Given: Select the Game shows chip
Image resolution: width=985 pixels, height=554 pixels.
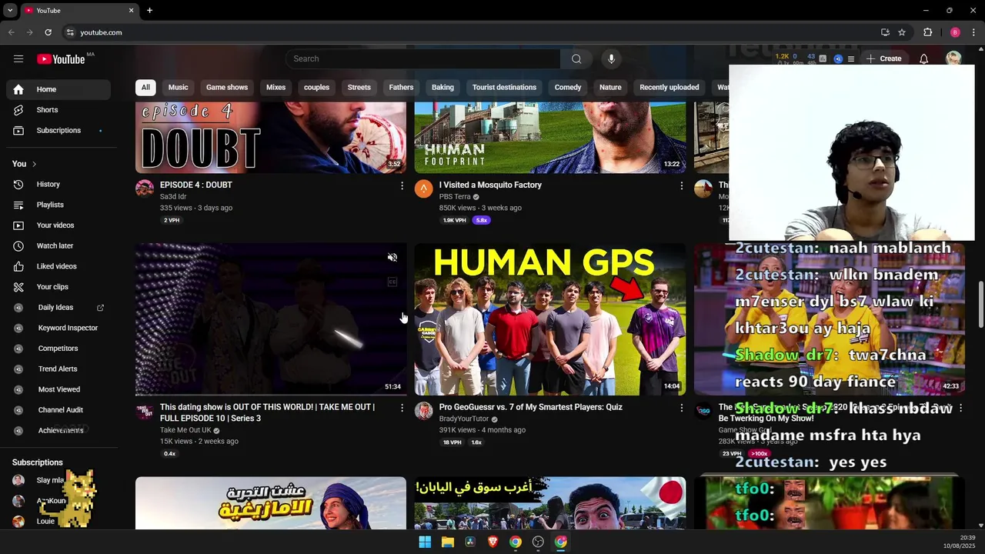Looking at the screenshot, I should pyautogui.click(x=227, y=87).
